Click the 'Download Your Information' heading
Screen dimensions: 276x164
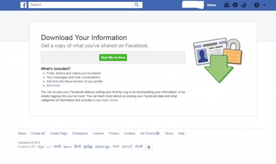pos(84,38)
